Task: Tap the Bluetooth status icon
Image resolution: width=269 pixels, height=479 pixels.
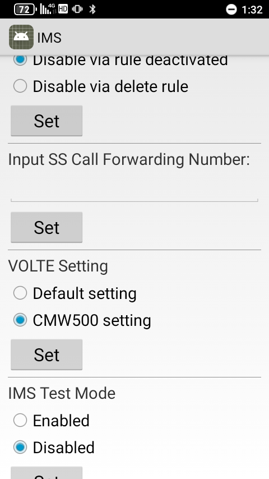Action: [92, 9]
